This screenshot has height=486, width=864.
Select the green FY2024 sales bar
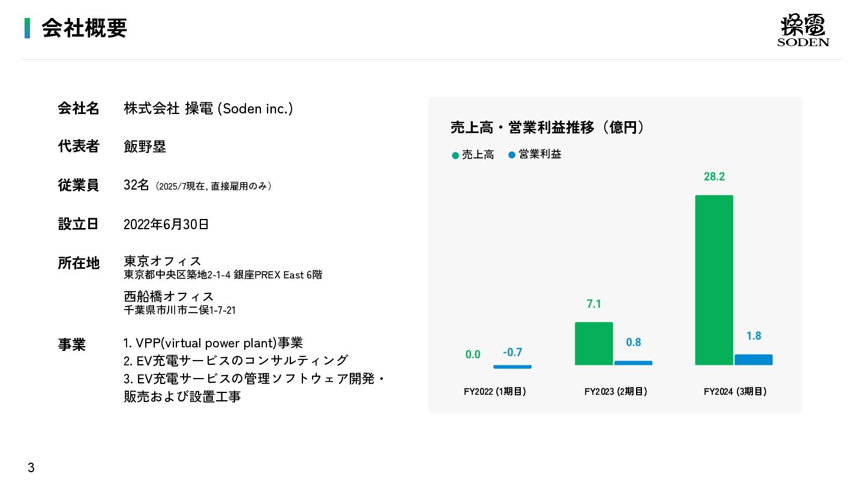[x=714, y=280]
